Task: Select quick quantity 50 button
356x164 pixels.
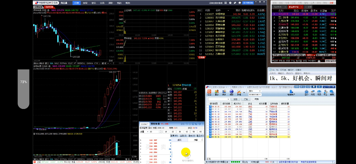Action: click(x=194, y=132)
